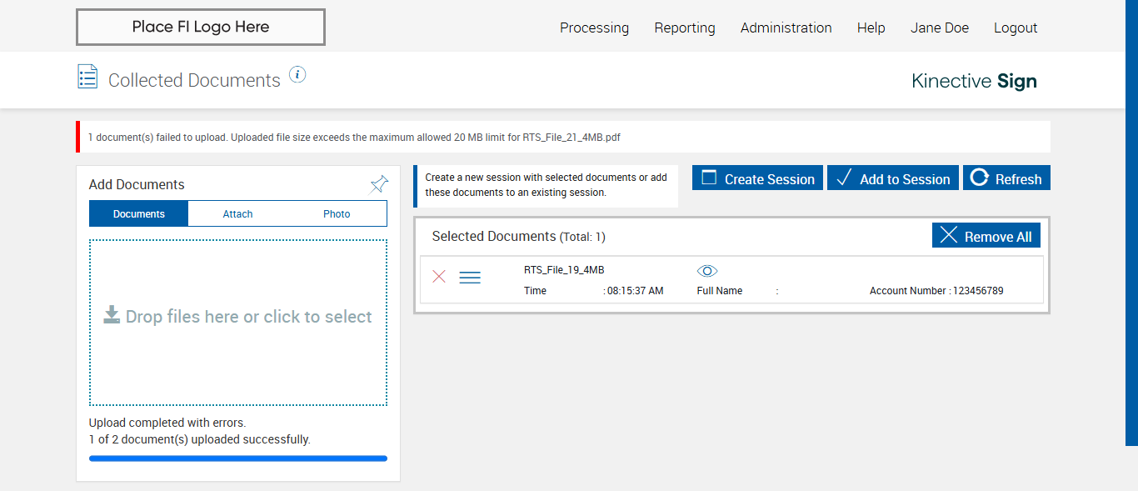Click the download arrow icon in drop zone

click(112, 314)
